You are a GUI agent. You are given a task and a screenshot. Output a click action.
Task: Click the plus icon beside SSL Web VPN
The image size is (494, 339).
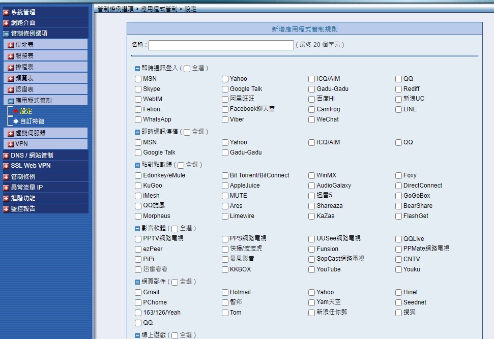click(x=6, y=166)
